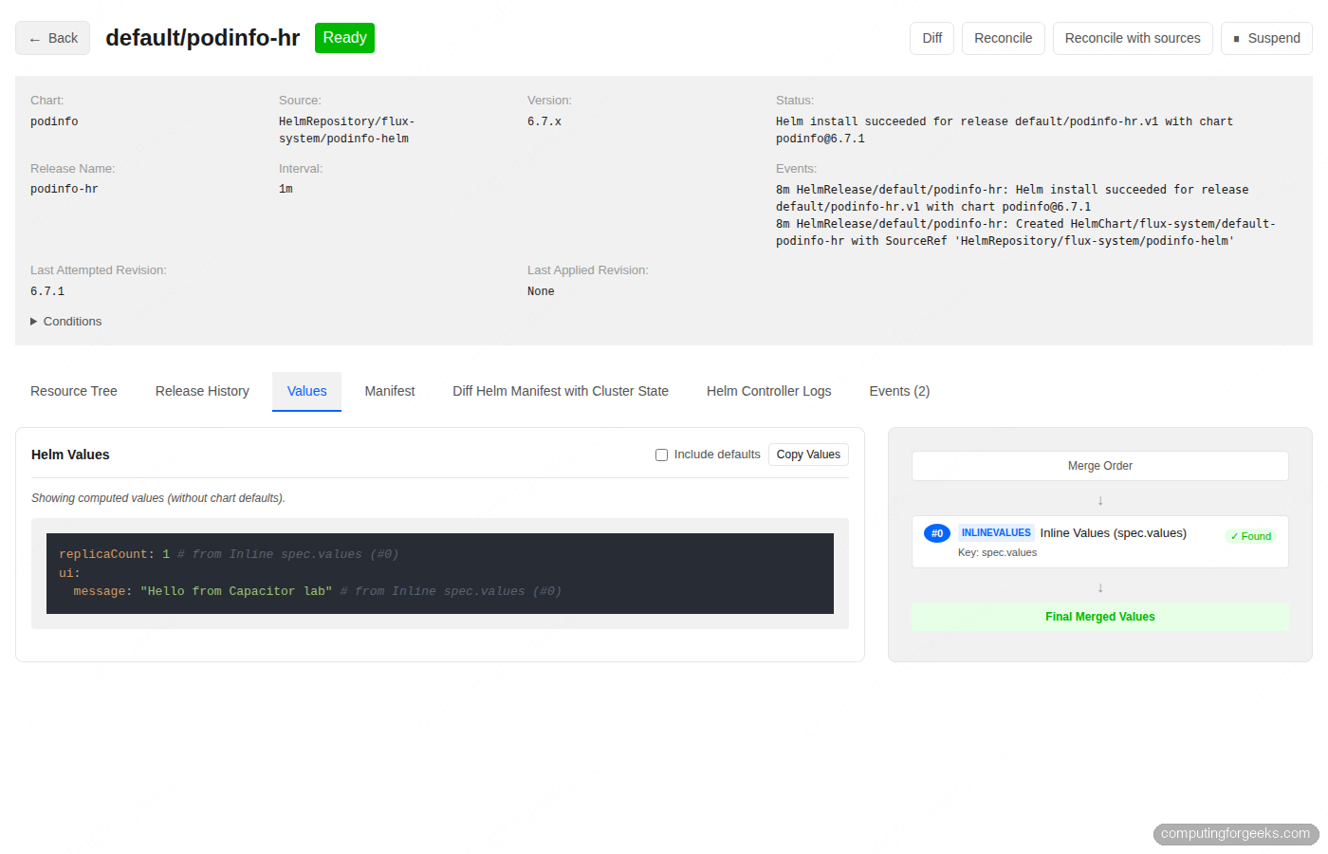Click Inline Values (spec.values) label
Screen dimensions: 1328x854
(1113, 533)
